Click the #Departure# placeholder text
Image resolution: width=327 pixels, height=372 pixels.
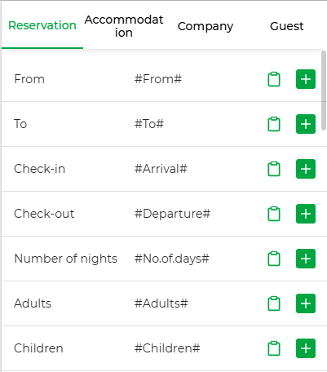(x=172, y=214)
